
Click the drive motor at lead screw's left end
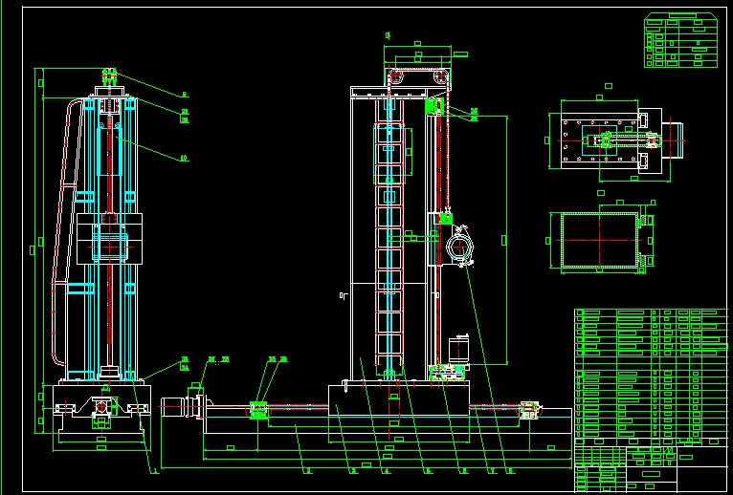coord(177,406)
